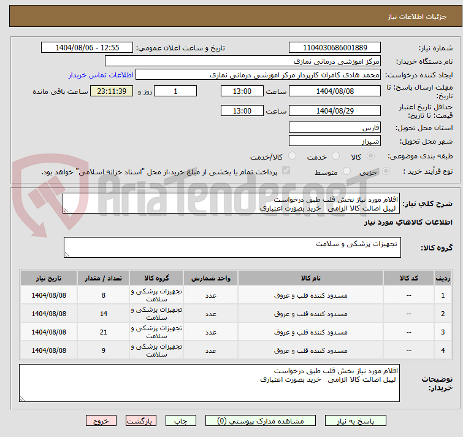Click the بازگشت back button
Image resolution: width=463 pixels, height=437 pixels.
pos(141,421)
